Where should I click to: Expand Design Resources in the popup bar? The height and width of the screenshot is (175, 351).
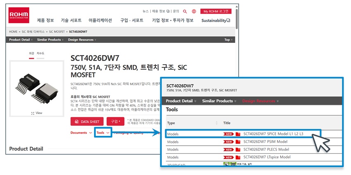point(260,101)
